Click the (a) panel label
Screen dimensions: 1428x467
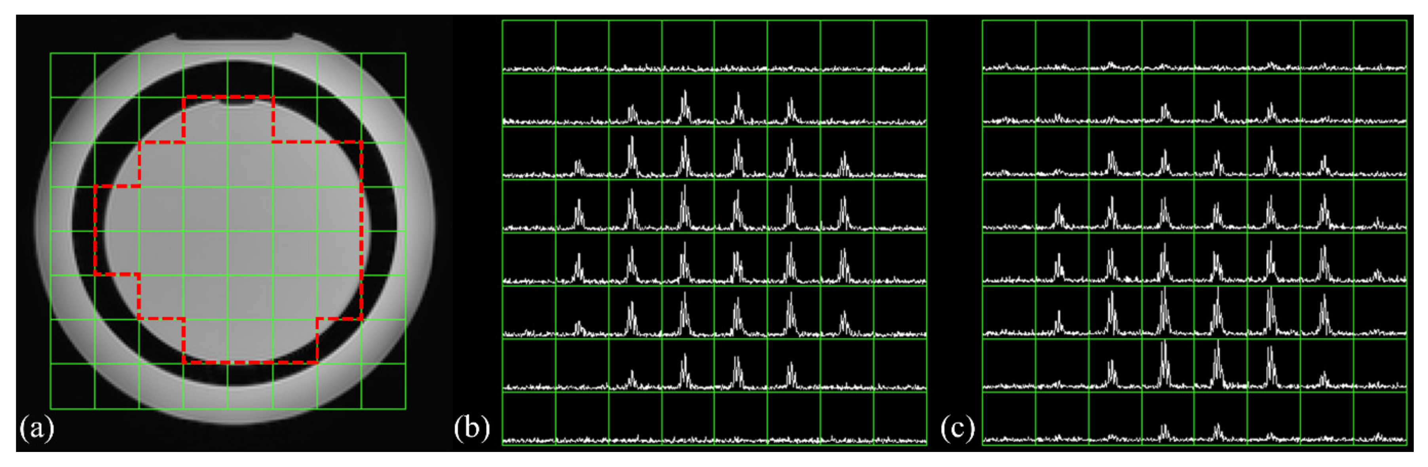(36, 429)
